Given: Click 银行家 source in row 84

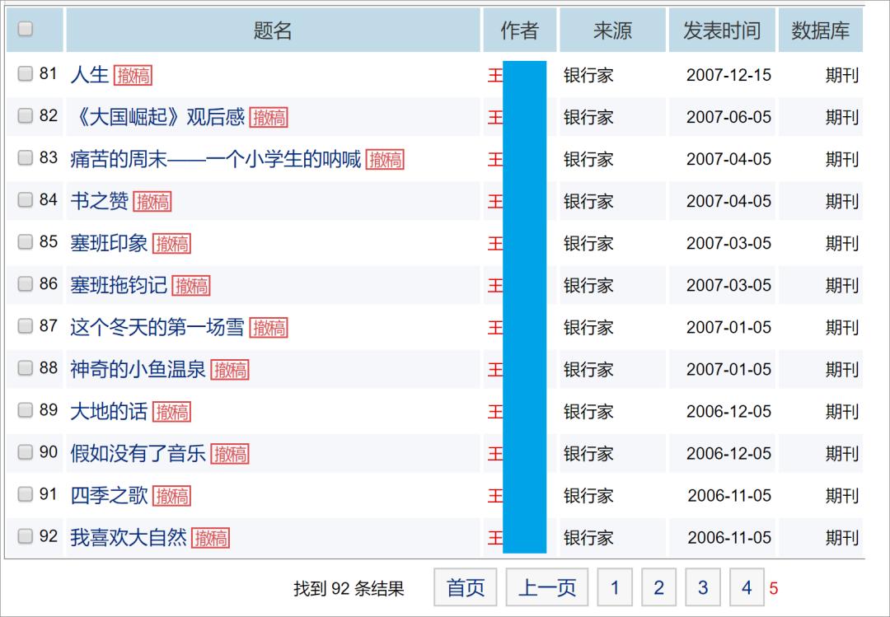Looking at the screenshot, I should (588, 201).
